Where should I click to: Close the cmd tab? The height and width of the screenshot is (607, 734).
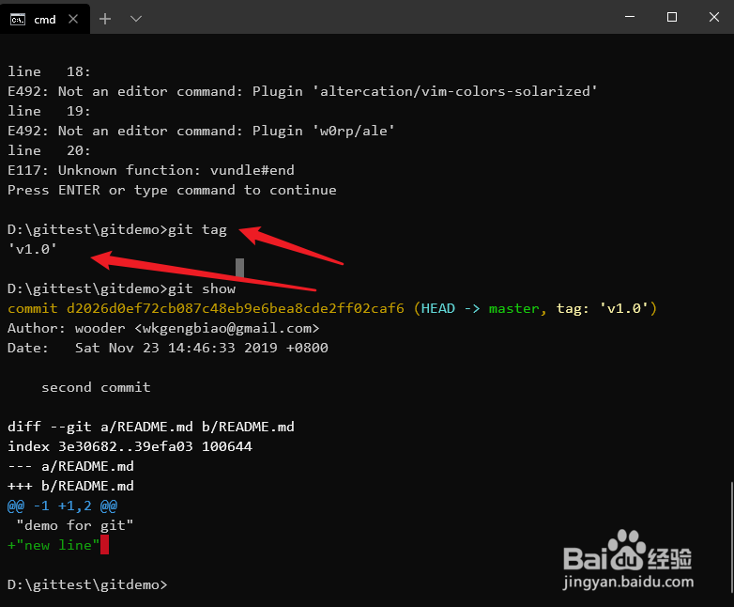pos(73,19)
